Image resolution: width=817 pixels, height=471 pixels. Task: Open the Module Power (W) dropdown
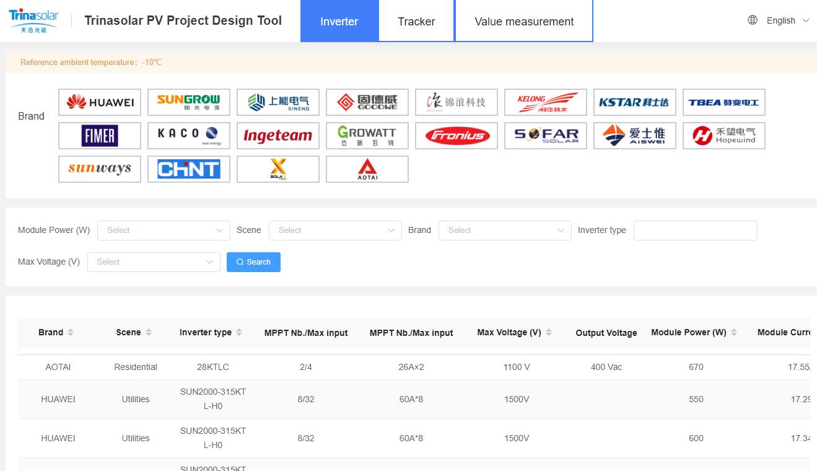[x=164, y=231]
